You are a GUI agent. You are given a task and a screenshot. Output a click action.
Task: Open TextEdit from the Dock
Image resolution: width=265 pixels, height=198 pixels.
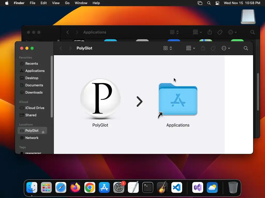(x=133, y=187)
